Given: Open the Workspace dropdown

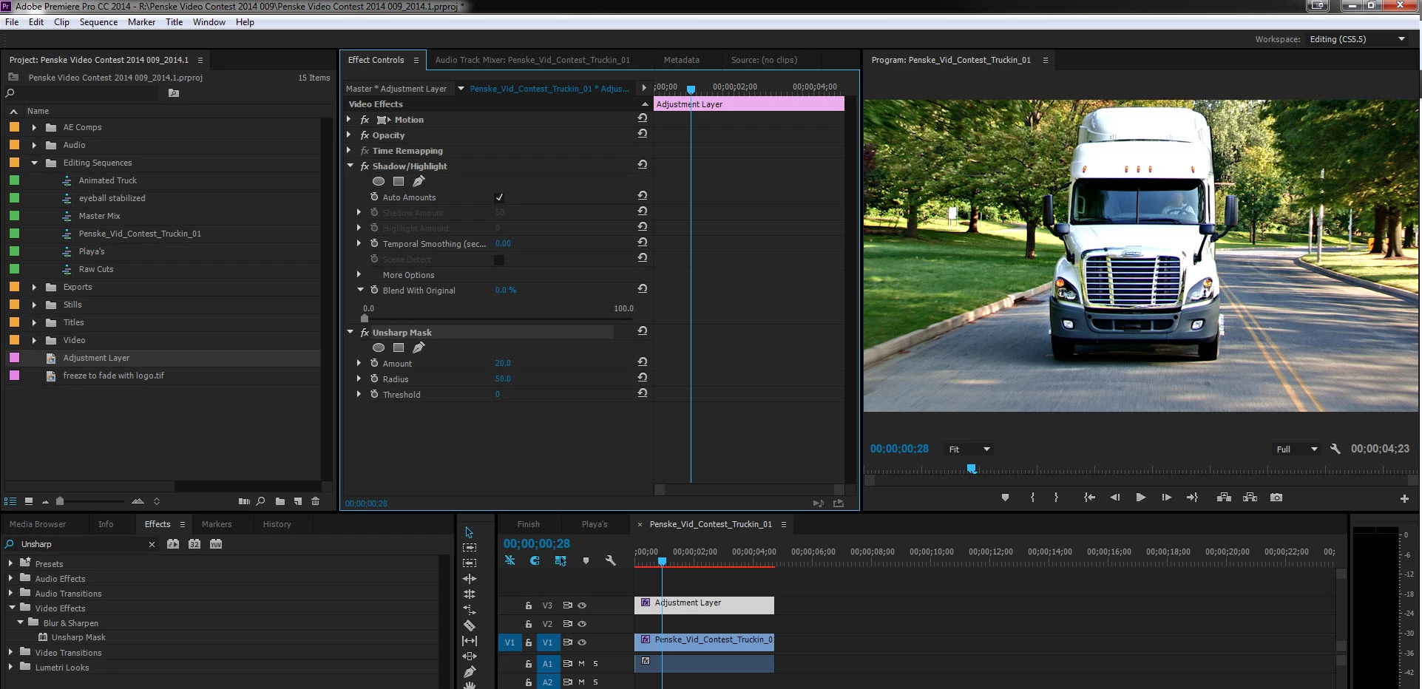Looking at the screenshot, I should (1357, 39).
